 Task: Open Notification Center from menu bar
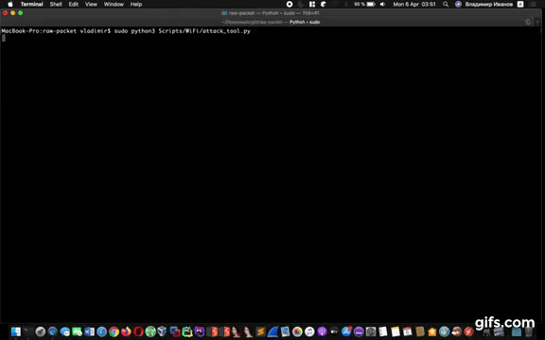click(534, 4)
